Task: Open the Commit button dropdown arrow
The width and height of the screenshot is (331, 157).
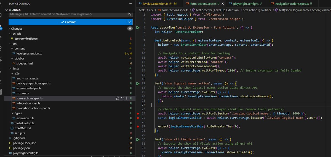Action: click(x=130, y=22)
